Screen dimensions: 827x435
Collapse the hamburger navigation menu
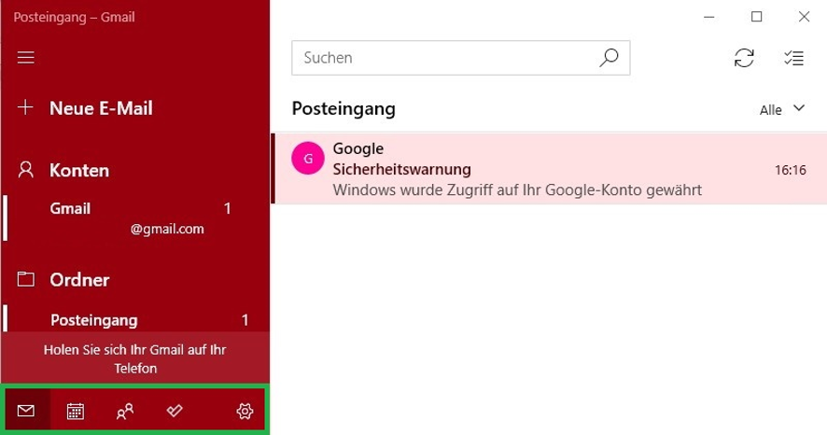[25, 58]
